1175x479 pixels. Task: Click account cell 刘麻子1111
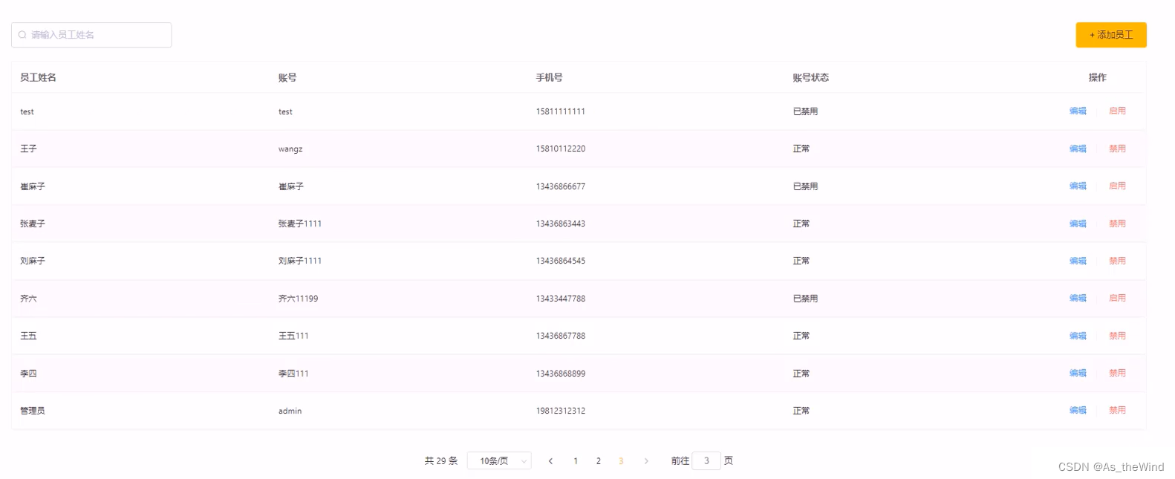click(x=300, y=261)
